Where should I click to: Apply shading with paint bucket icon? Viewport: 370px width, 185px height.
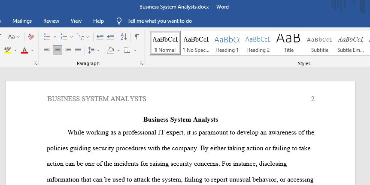click(x=111, y=50)
